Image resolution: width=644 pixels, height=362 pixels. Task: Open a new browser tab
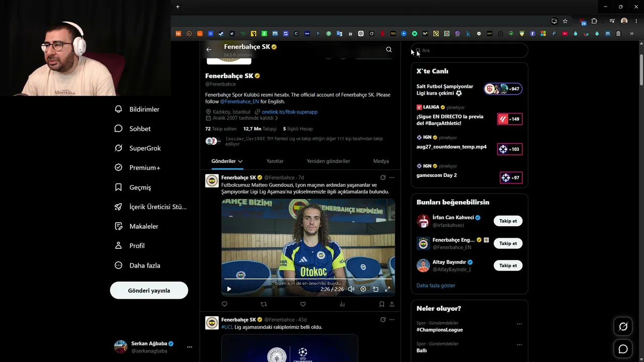click(178, 7)
